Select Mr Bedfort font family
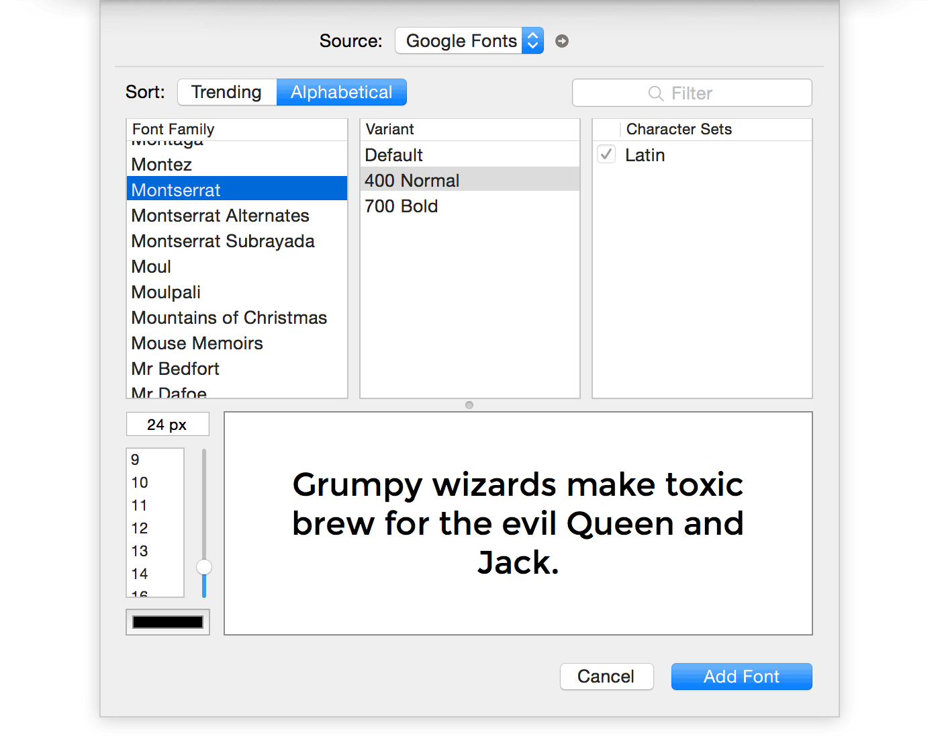 [x=237, y=369]
